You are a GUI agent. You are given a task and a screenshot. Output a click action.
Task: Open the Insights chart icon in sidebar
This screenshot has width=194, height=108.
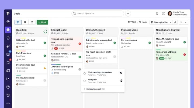tap(8, 79)
